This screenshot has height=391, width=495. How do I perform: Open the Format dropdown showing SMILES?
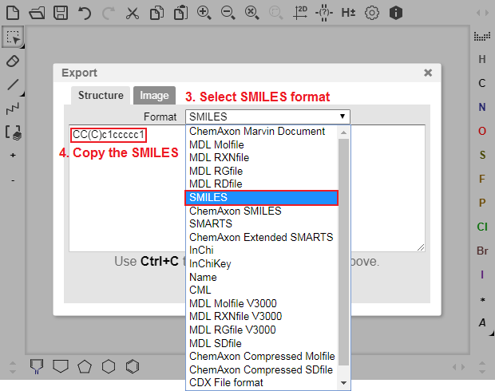pos(267,117)
